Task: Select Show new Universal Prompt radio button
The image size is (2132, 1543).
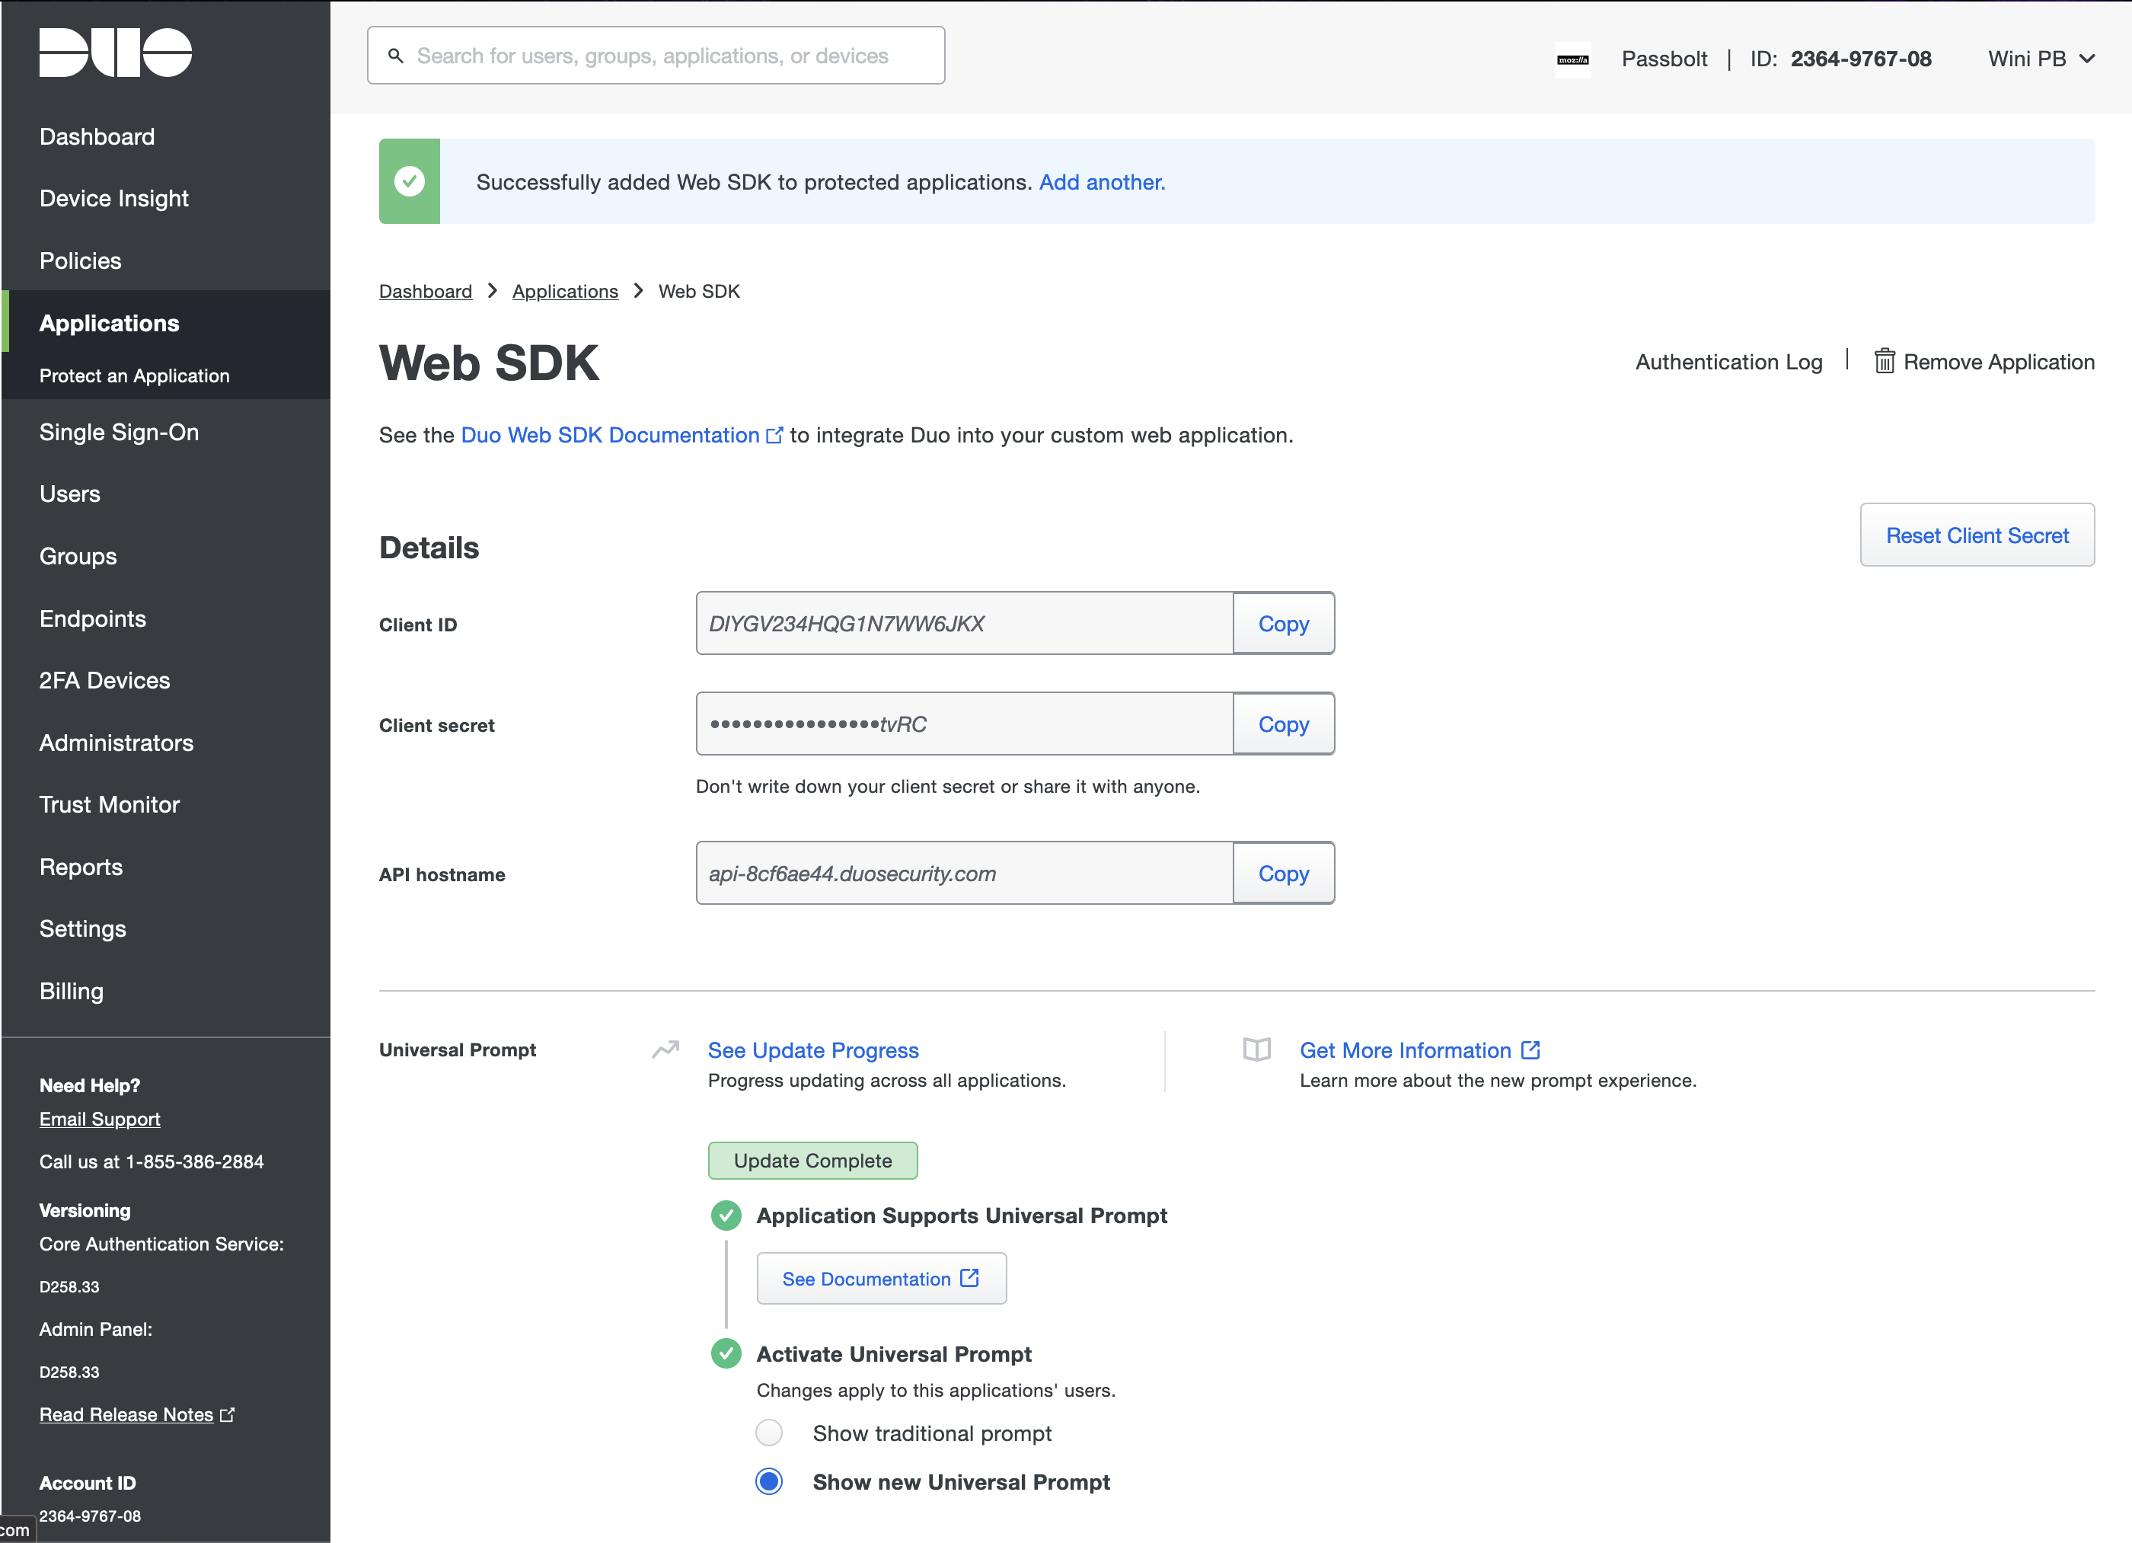Action: pyautogui.click(x=769, y=1482)
